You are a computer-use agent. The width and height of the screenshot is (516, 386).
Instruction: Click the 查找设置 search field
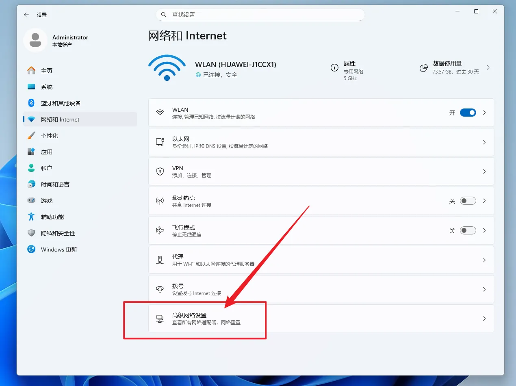click(x=260, y=15)
